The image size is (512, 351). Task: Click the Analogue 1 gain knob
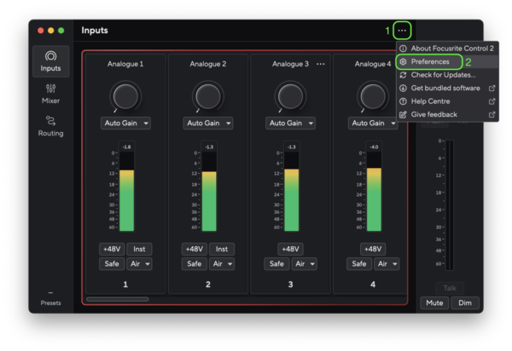125,95
